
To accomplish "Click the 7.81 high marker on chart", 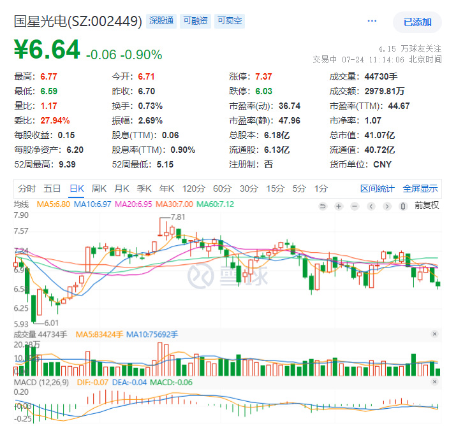I will (178, 217).
